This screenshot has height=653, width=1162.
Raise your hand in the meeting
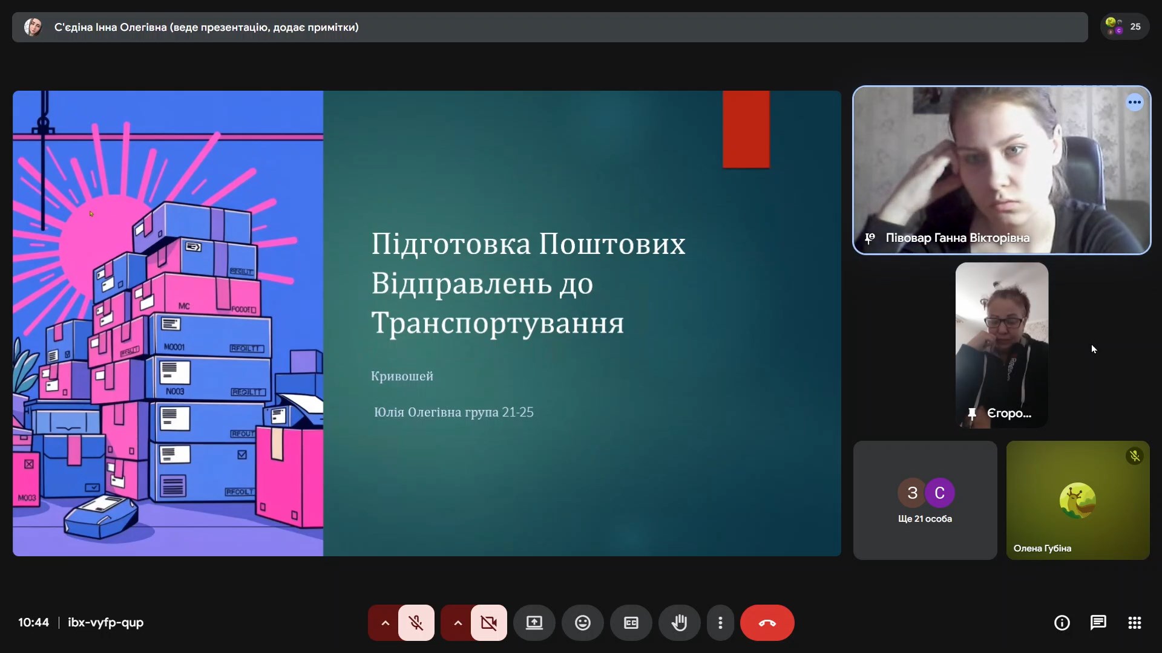coord(679,623)
